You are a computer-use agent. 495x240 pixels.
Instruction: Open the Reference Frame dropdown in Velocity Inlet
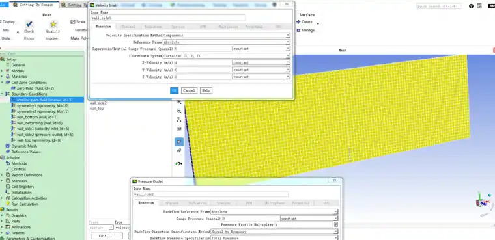(x=227, y=42)
